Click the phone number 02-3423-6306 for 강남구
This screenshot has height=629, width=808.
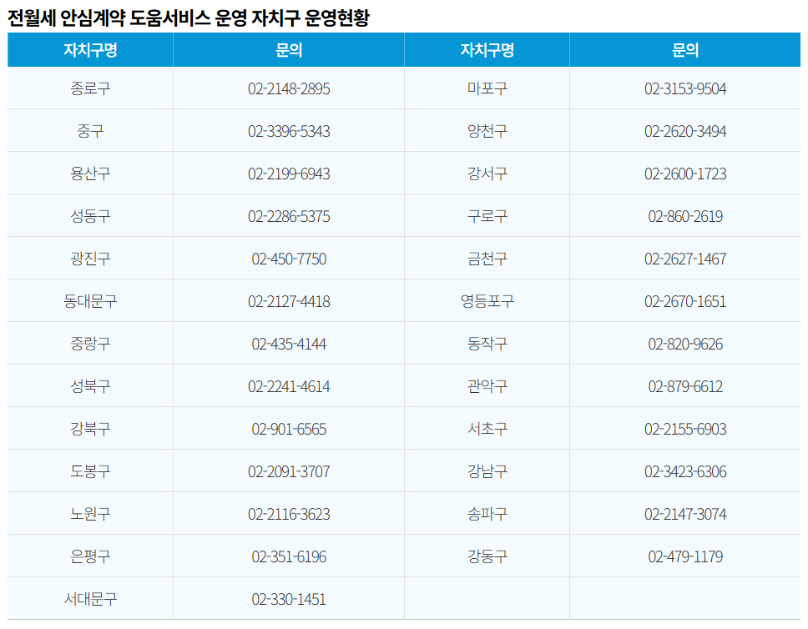click(684, 471)
